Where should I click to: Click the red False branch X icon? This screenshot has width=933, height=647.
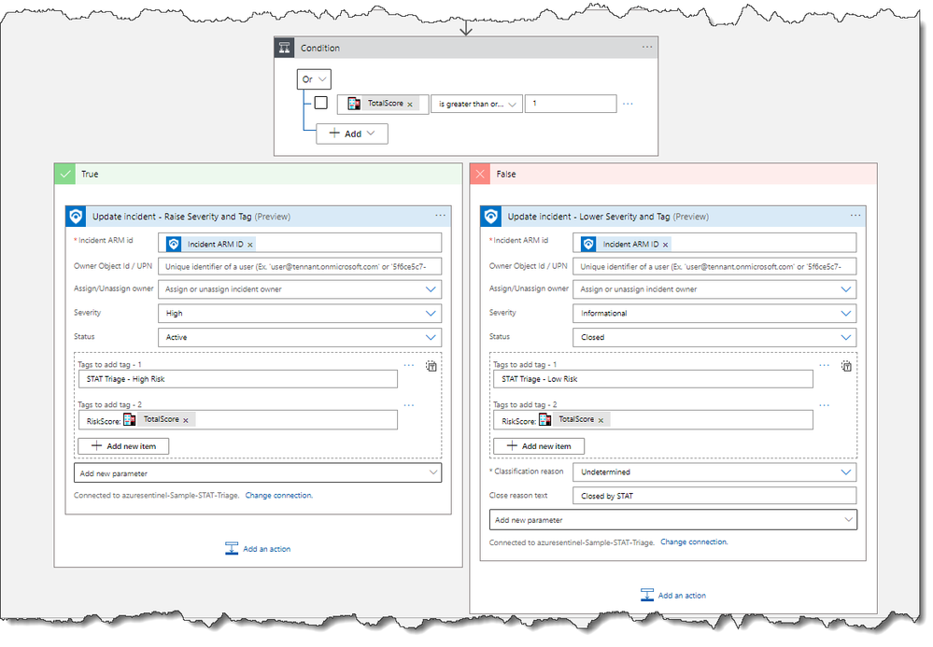(x=480, y=175)
